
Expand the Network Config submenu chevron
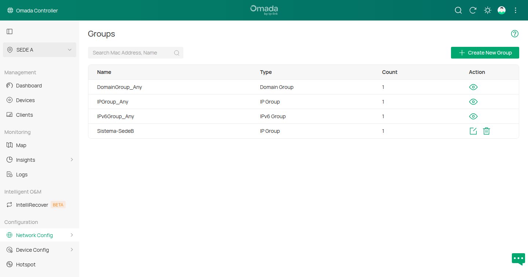(x=72, y=235)
